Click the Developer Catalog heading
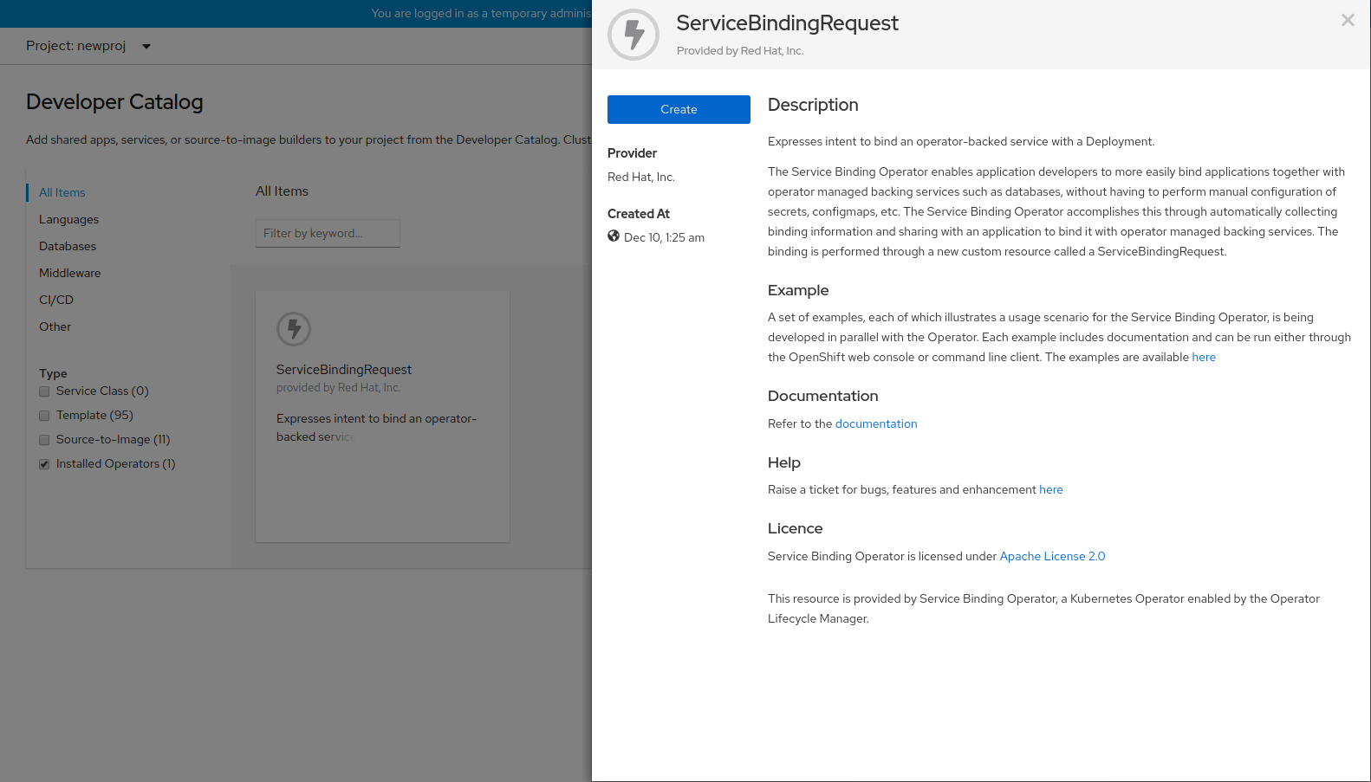The height and width of the screenshot is (782, 1371). click(114, 101)
